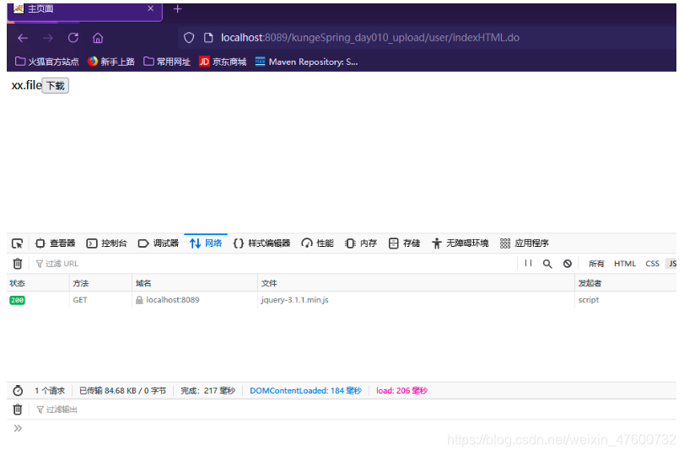The height and width of the screenshot is (455, 684).
Task: Open the 京东商城 bookmark
Action: pos(223,62)
